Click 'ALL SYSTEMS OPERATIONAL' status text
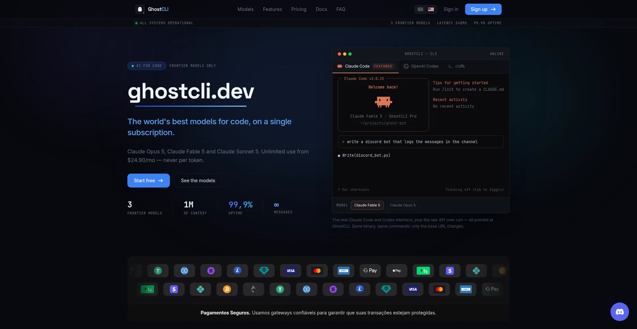The height and width of the screenshot is (329, 637). 167,23
